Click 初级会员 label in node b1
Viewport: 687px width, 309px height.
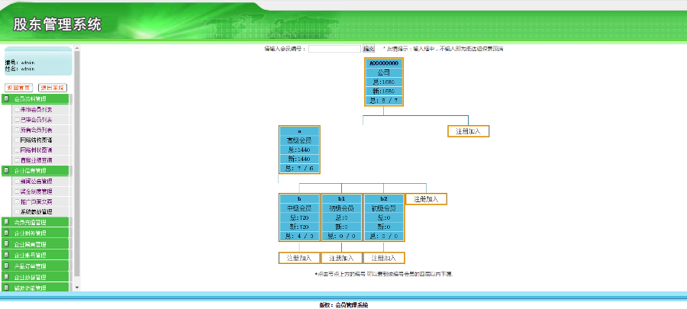[341, 208]
